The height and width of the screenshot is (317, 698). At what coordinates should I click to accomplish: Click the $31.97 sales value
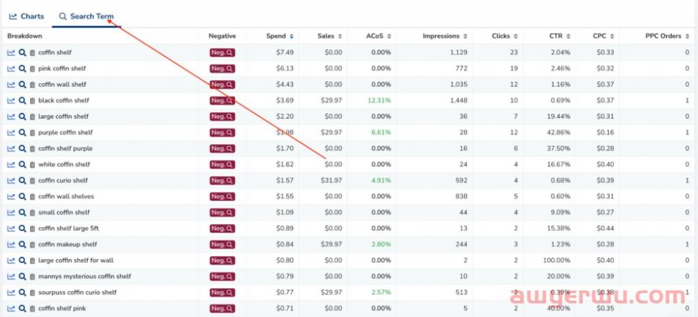(x=331, y=181)
